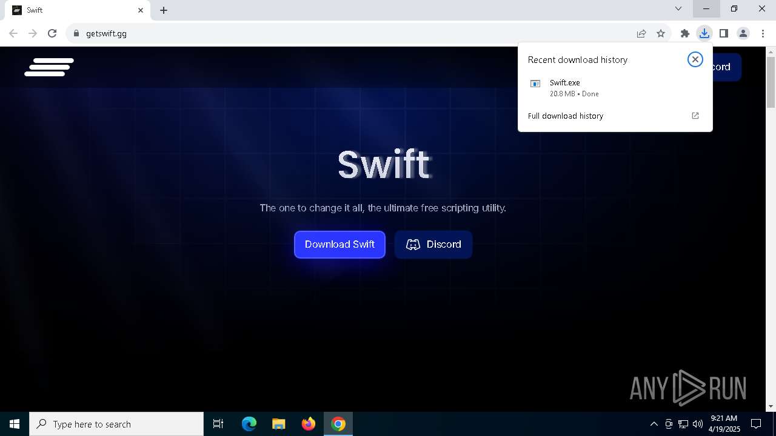Image resolution: width=776 pixels, height=436 pixels.
Task: Open File Explorer from the taskbar
Action: [279, 424]
